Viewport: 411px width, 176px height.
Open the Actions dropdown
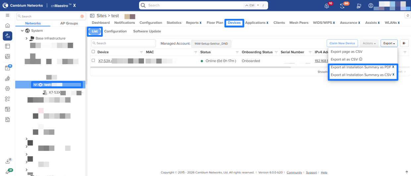369,43
